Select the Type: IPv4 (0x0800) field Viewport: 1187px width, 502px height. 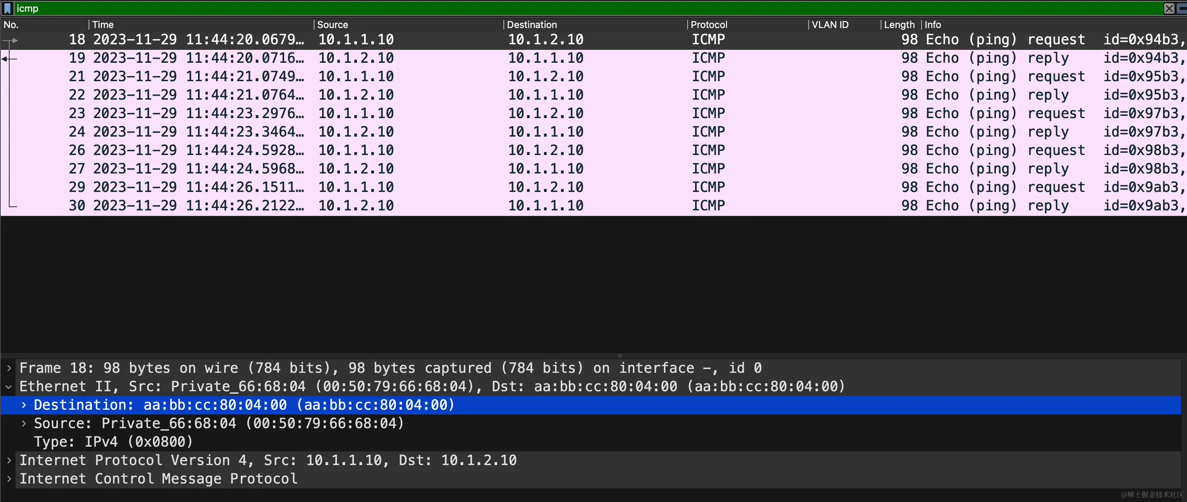tap(113, 442)
